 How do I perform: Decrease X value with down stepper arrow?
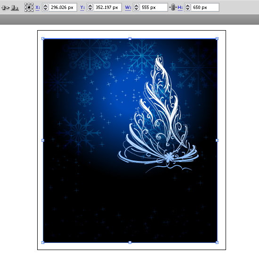(45, 9)
